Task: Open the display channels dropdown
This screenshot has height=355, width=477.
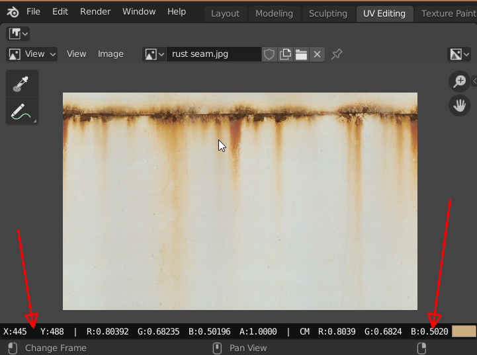Action: pyautogui.click(x=459, y=54)
